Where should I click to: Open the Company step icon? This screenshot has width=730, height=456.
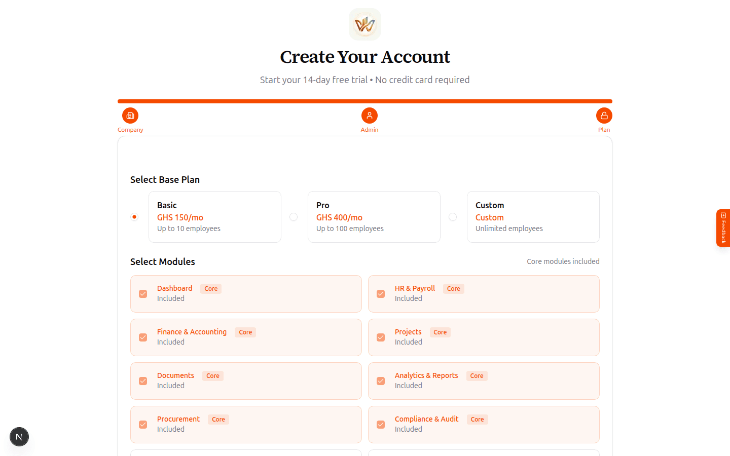click(x=130, y=116)
